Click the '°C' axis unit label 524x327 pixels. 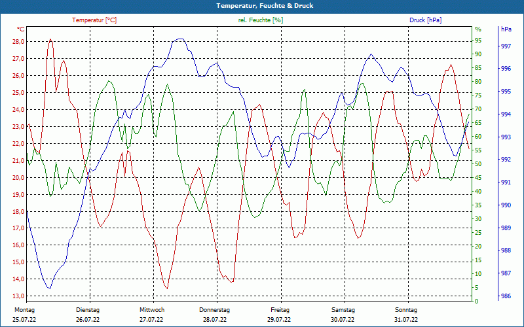21,29
